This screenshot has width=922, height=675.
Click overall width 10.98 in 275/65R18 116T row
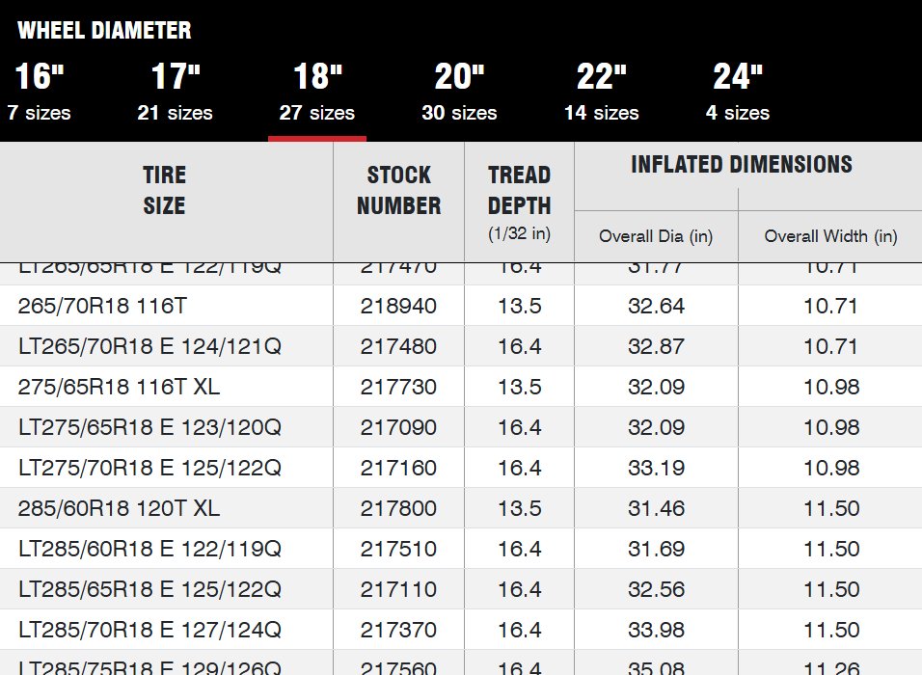(831, 387)
